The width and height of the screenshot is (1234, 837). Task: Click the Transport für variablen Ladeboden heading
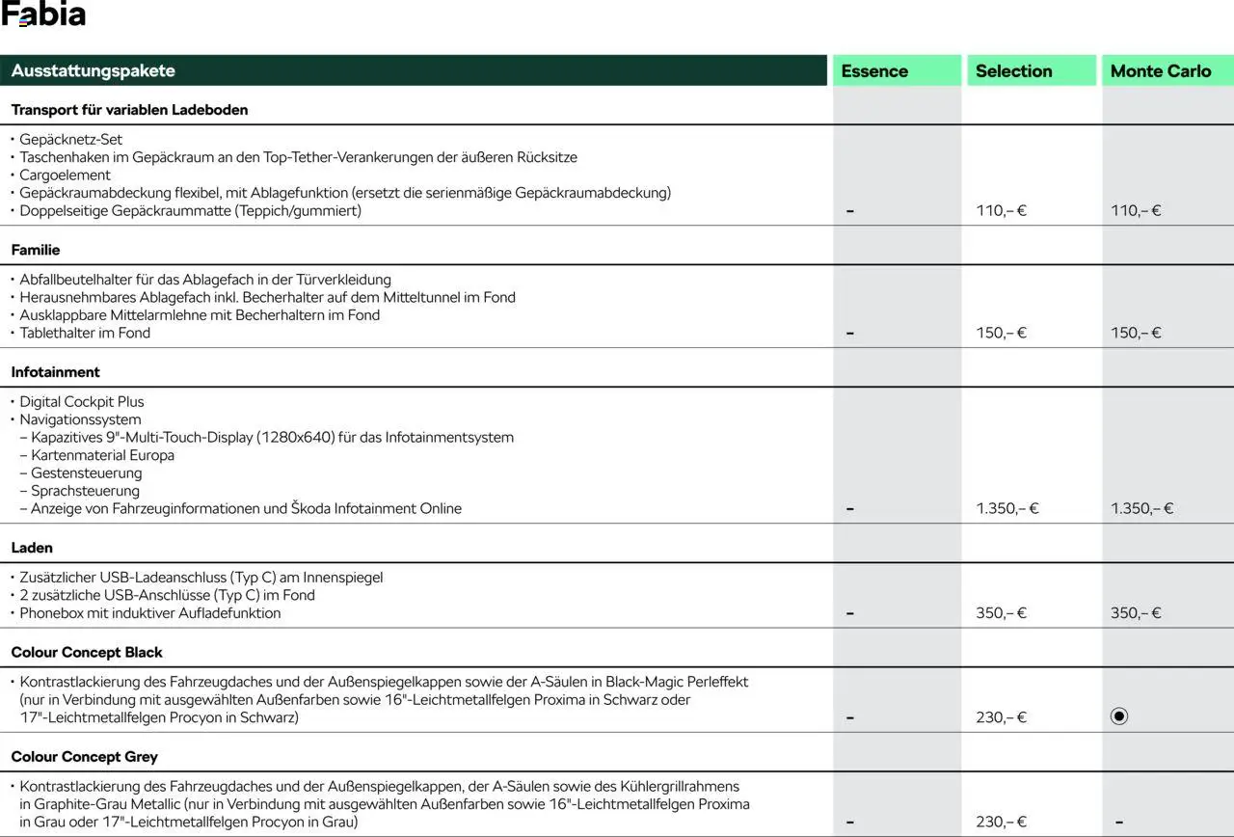[129, 110]
